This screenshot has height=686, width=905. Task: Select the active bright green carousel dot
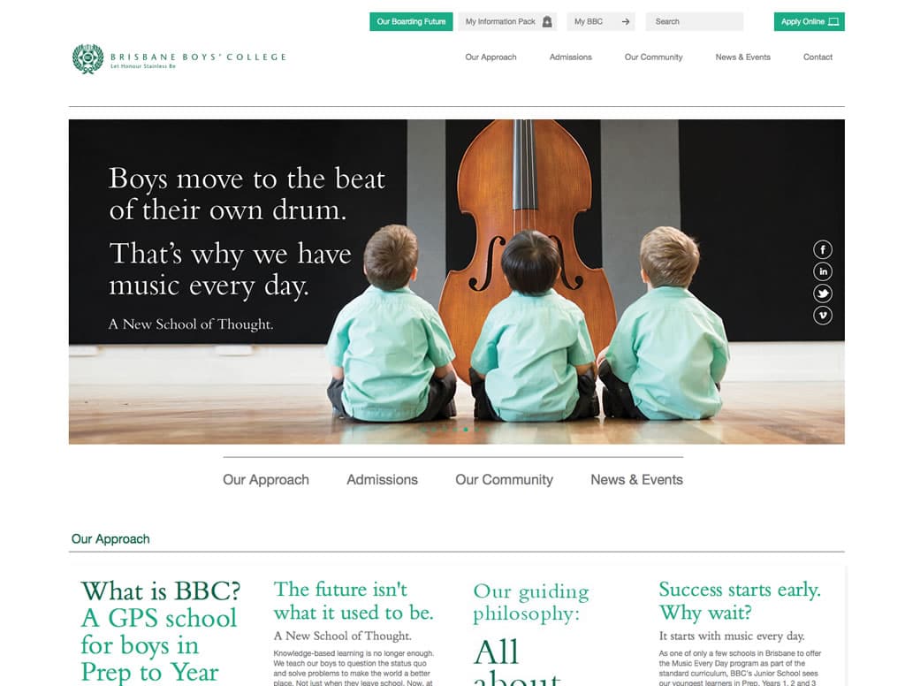tap(466, 429)
